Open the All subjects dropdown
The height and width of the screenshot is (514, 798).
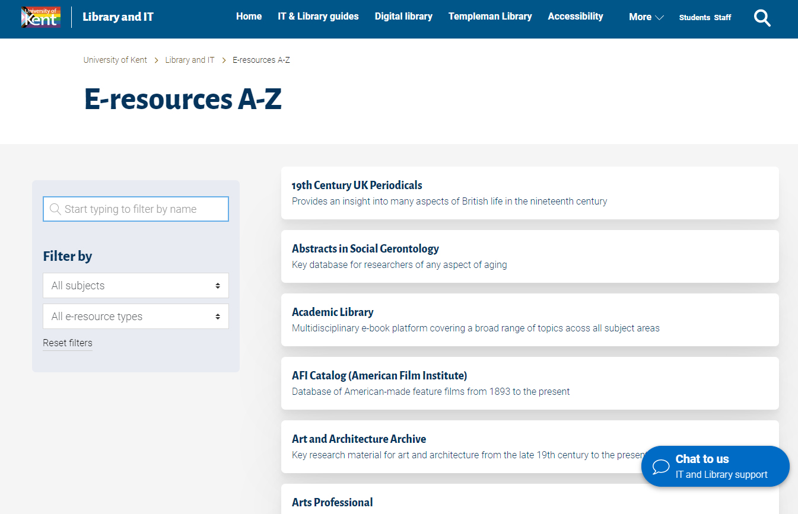136,286
